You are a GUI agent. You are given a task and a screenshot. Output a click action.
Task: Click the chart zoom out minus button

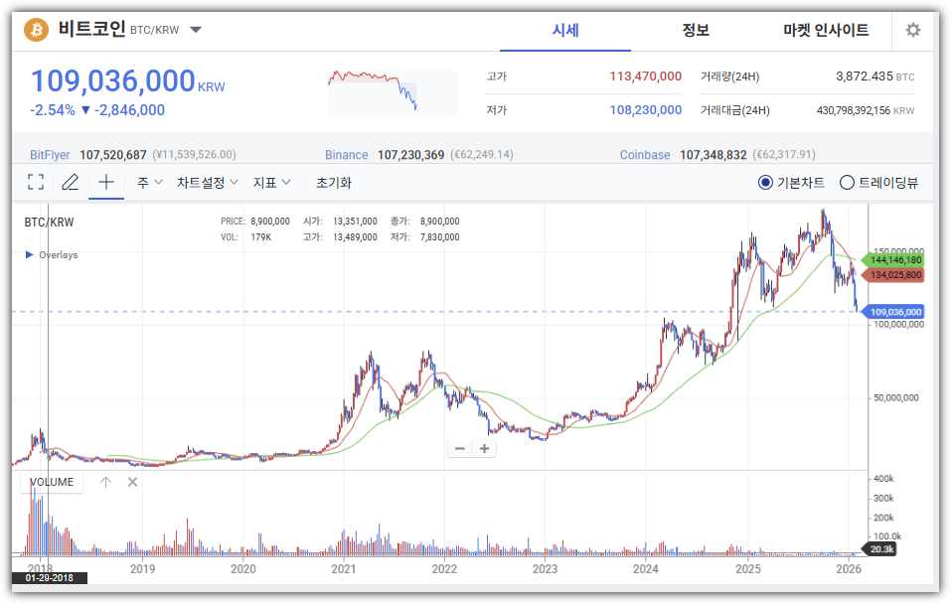tap(459, 448)
